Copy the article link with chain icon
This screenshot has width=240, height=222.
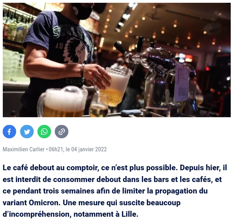(62, 132)
